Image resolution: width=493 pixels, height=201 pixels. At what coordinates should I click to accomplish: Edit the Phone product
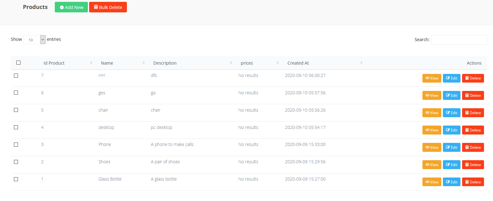coord(452,148)
